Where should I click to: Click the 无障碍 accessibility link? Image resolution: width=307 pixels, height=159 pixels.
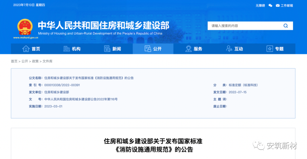point(260,5)
